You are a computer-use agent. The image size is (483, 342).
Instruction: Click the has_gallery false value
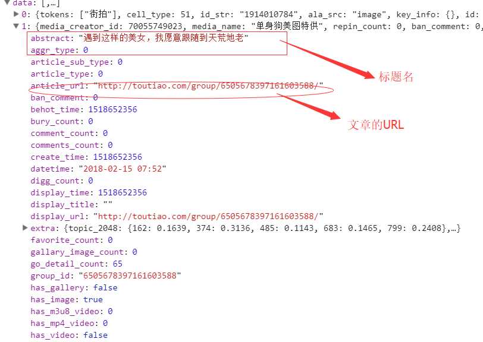pyautogui.click(x=105, y=287)
